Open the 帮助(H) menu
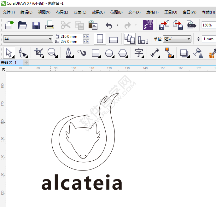Viewport: 216px width, 207px height. [x=208, y=12]
